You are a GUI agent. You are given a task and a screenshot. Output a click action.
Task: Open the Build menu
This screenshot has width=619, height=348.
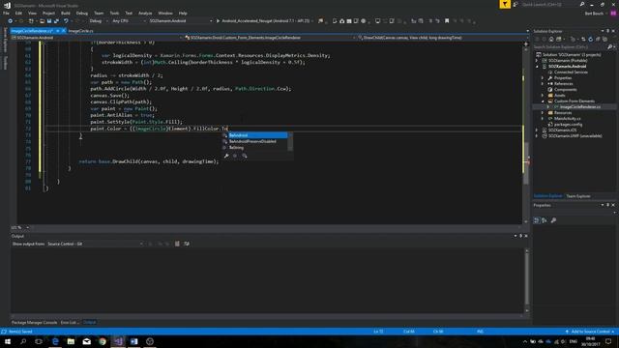(66, 13)
